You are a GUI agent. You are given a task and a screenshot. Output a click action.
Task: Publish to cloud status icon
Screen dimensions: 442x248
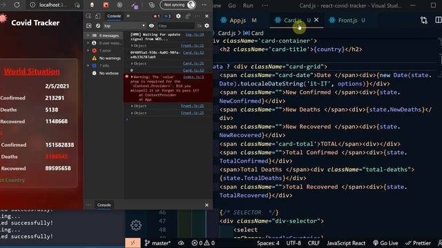181,243
